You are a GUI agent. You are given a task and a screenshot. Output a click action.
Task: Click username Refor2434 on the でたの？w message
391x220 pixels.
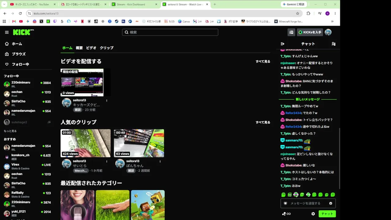pyautogui.click(x=293, y=113)
